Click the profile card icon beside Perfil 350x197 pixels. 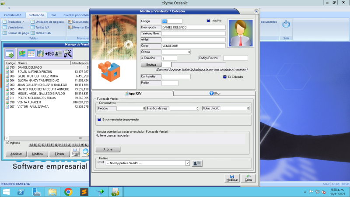coord(196,163)
